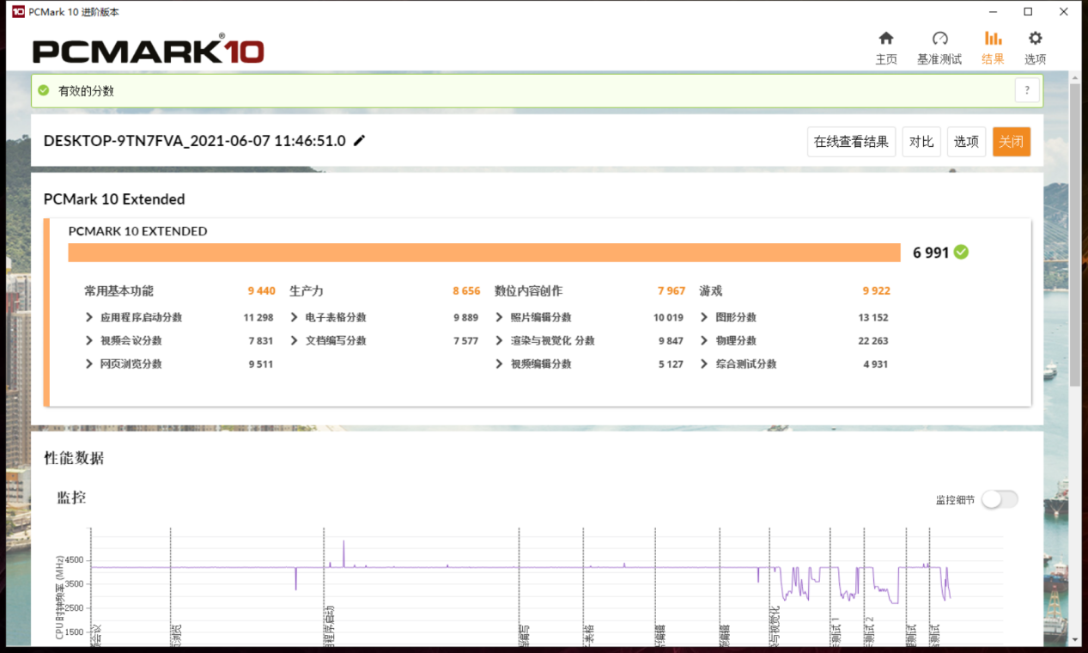Click the 选项 button next to 对比
This screenshot has width=1088, height=653.
point(966,142)
